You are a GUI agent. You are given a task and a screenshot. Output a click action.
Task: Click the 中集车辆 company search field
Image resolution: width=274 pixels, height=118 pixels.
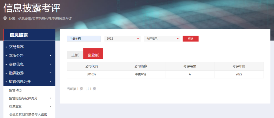[84, 39]
